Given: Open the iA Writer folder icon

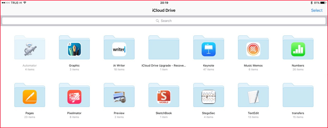Looking at the screenshot, I should [119, 48].
